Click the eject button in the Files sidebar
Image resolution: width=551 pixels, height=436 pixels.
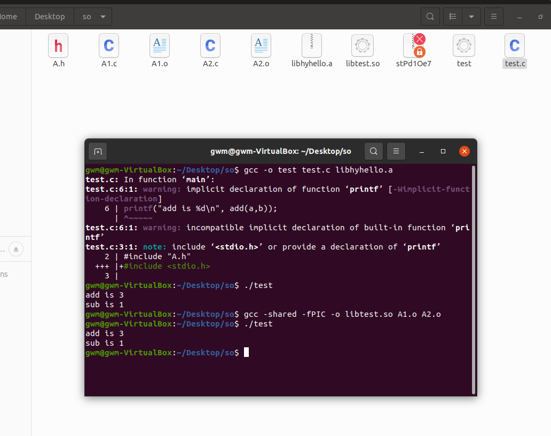[16, 250]
